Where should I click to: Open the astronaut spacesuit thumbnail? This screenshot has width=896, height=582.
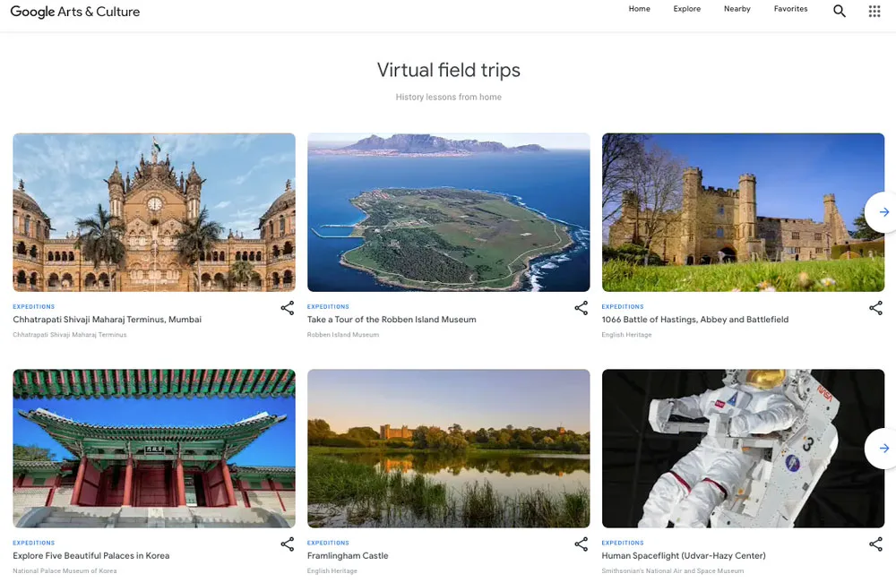tap(743, 449)
